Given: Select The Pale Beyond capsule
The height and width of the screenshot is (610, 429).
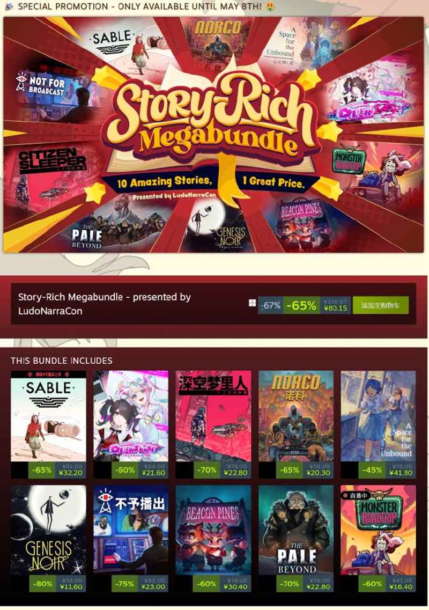Looking at the screenshot, I should point(296,530).
